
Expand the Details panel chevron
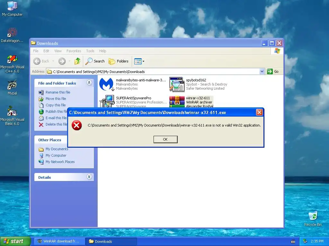[x=89, y=177]
